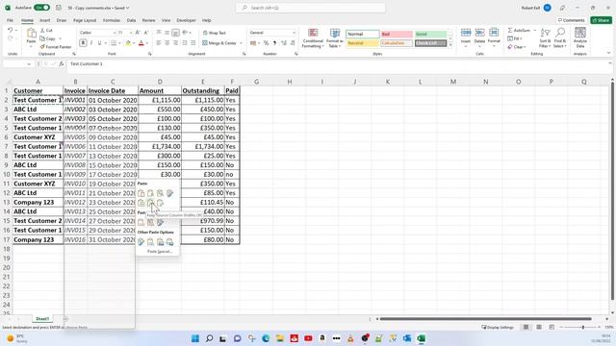Click the Increase Decimal icon
This screenshot has height=346, width=616.
(x=284, y=42)
